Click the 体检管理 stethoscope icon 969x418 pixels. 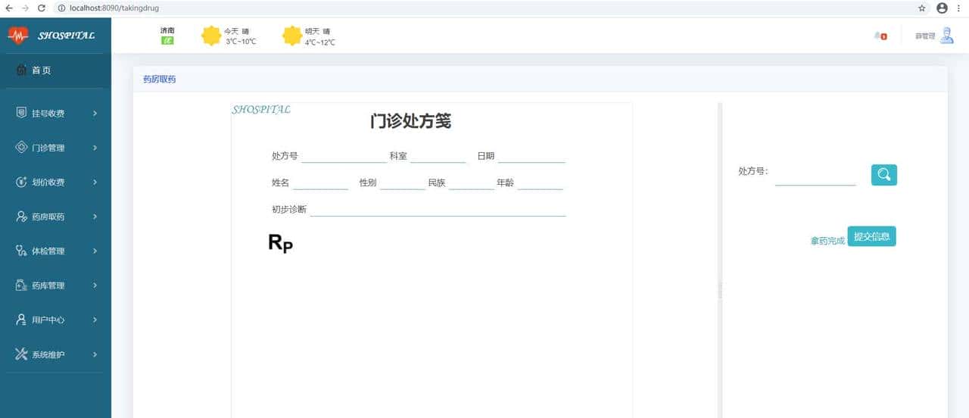21,251
